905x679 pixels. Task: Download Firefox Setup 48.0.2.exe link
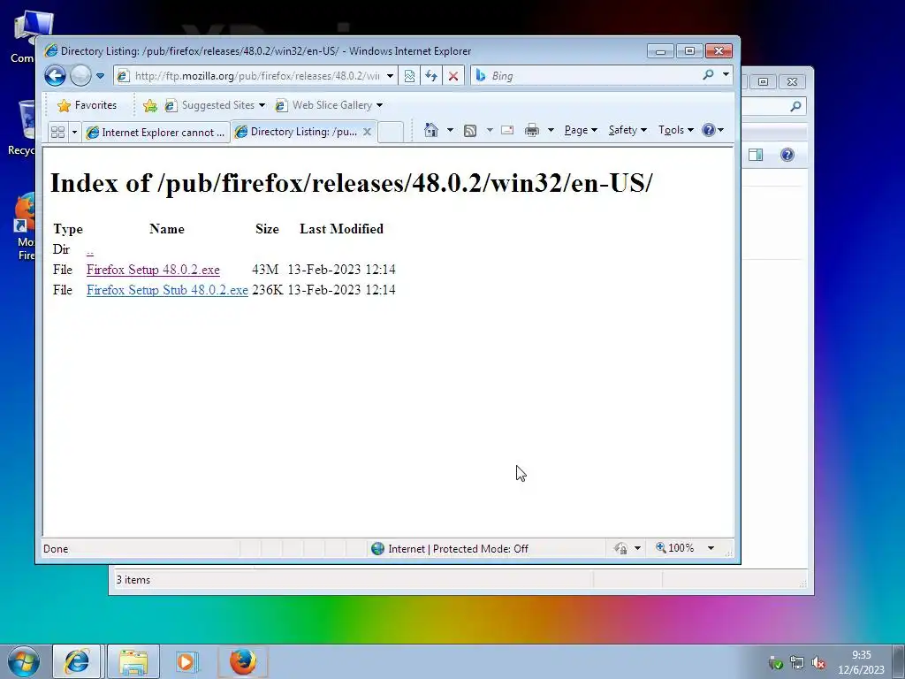153,270
